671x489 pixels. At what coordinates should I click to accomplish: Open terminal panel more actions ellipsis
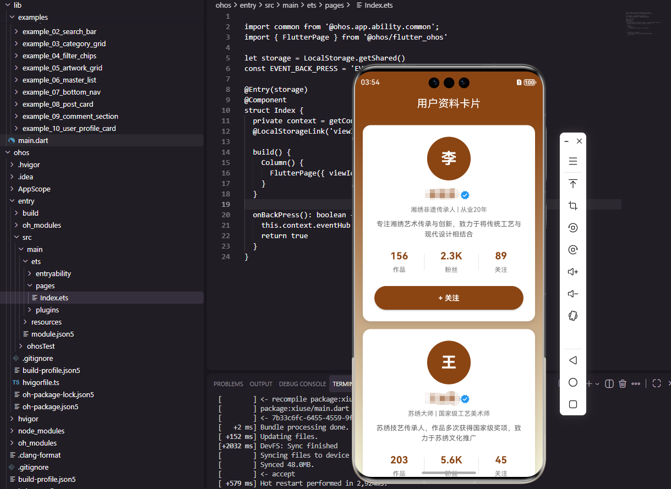[x=636, y=383]
